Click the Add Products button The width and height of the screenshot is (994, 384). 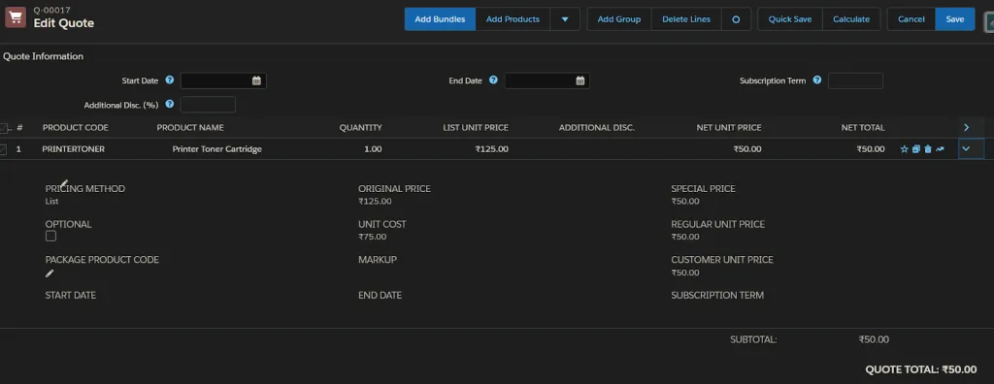[x=513, y=19]
